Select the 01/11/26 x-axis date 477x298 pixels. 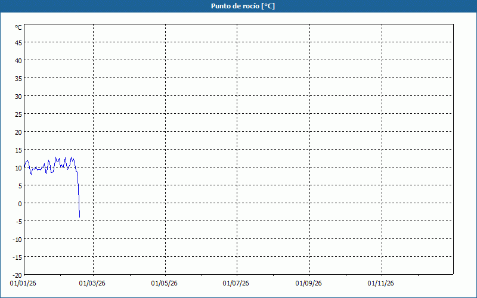(380, 284)
